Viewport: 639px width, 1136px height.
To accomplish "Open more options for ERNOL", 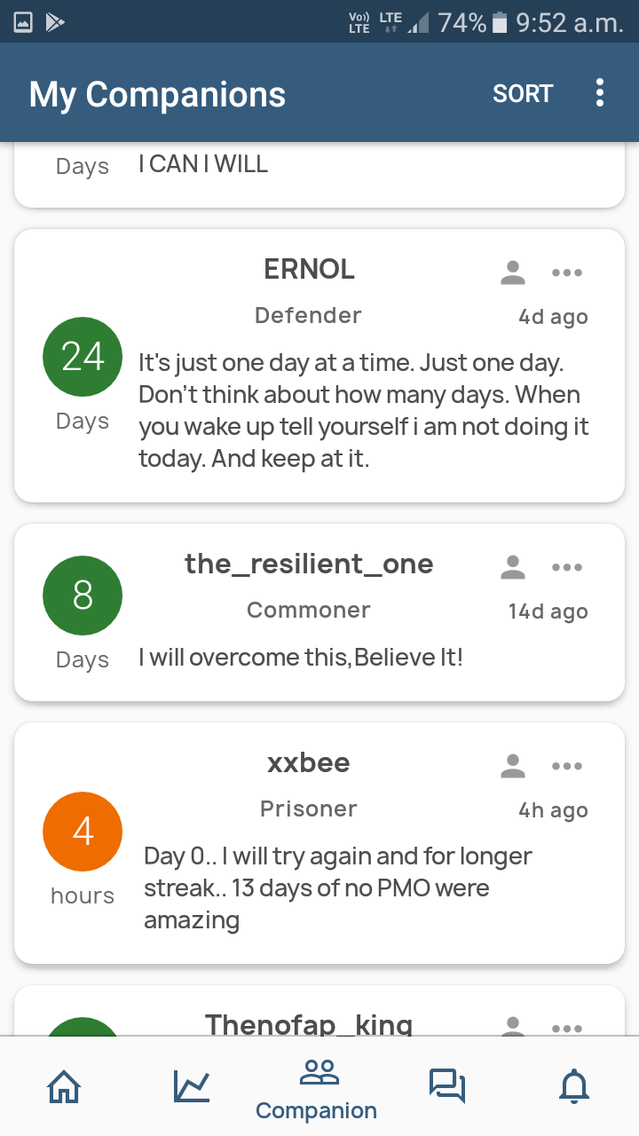I will 566,272.
